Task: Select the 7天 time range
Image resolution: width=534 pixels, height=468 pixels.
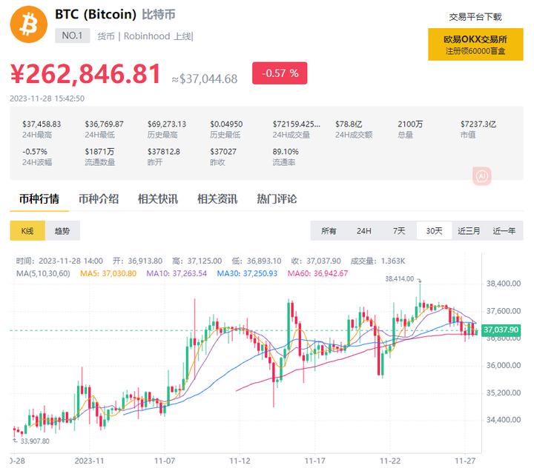Action: click(x=399, y=231)
